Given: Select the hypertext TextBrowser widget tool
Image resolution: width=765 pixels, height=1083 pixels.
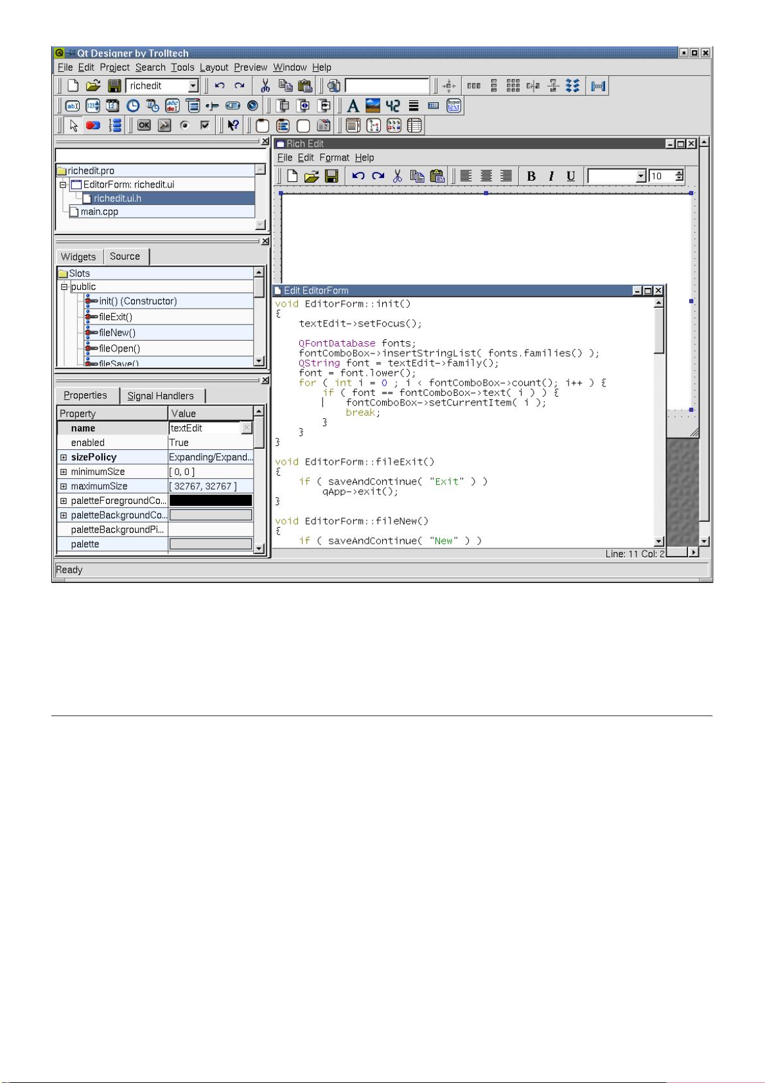Looking at the screenshot, I should point(454,105).
